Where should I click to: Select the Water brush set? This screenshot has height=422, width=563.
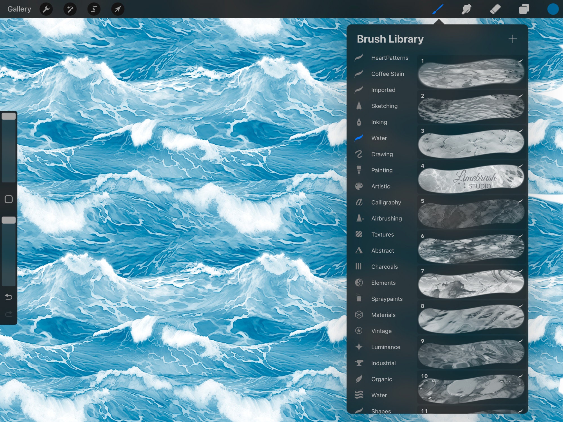(x=379, y=138)
